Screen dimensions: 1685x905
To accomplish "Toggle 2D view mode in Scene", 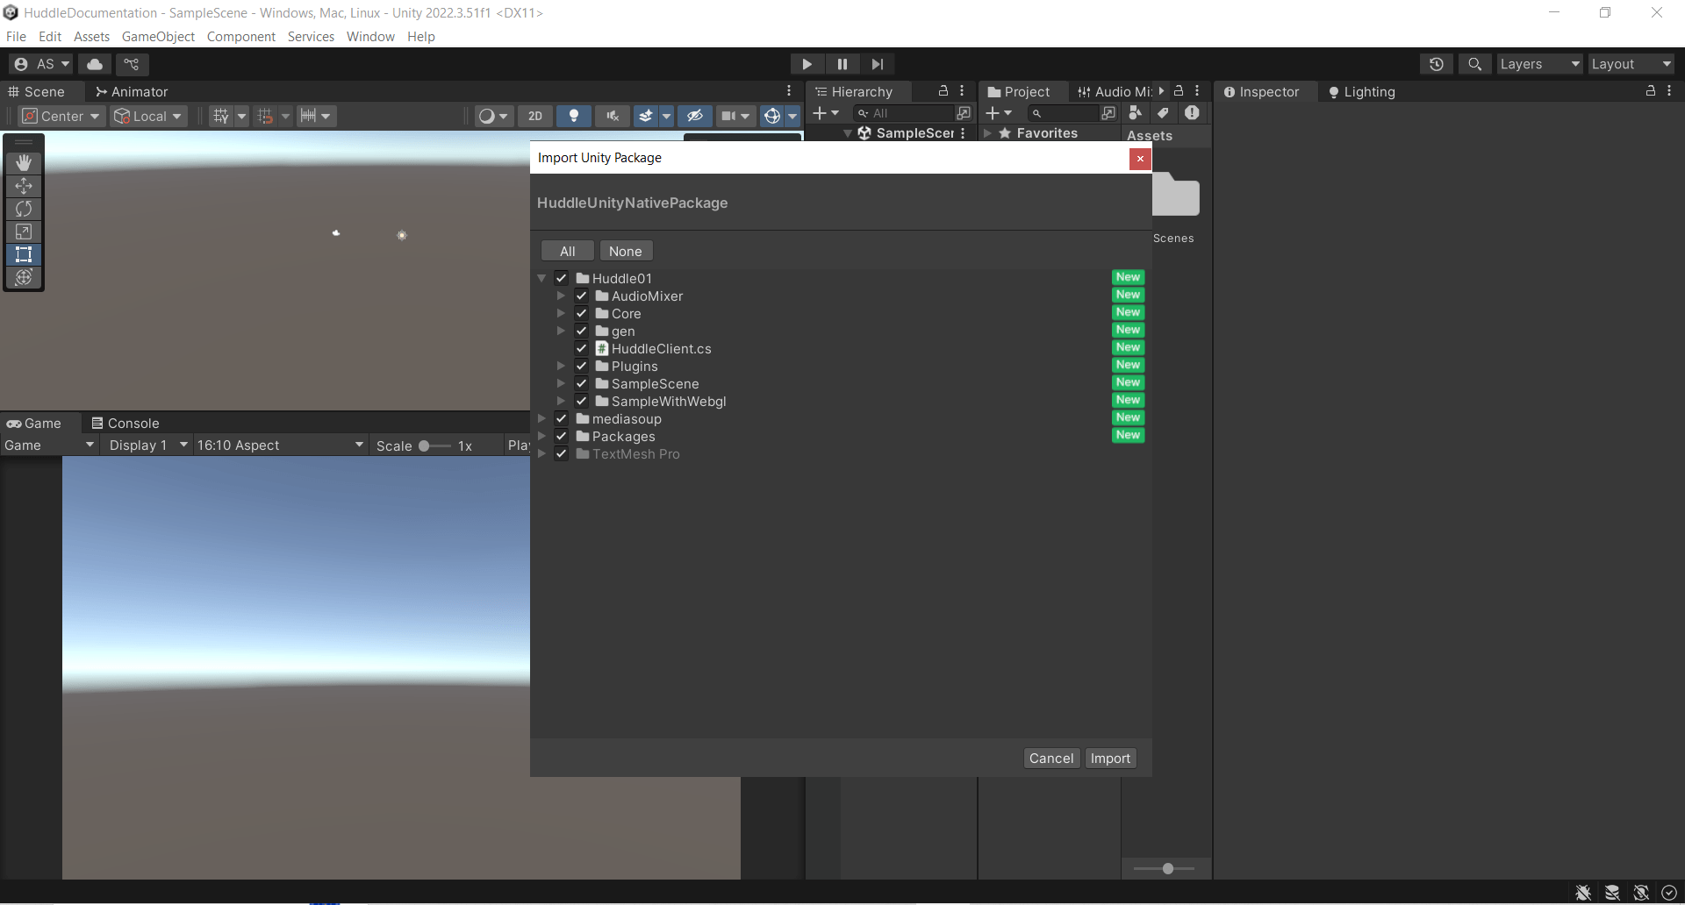I will tap(534, 116).
